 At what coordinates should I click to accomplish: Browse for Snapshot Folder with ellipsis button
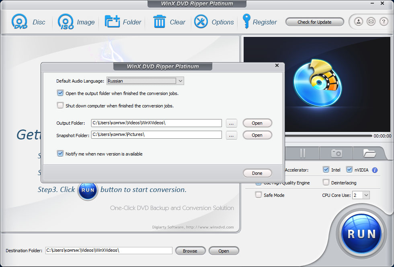point(232,135)
